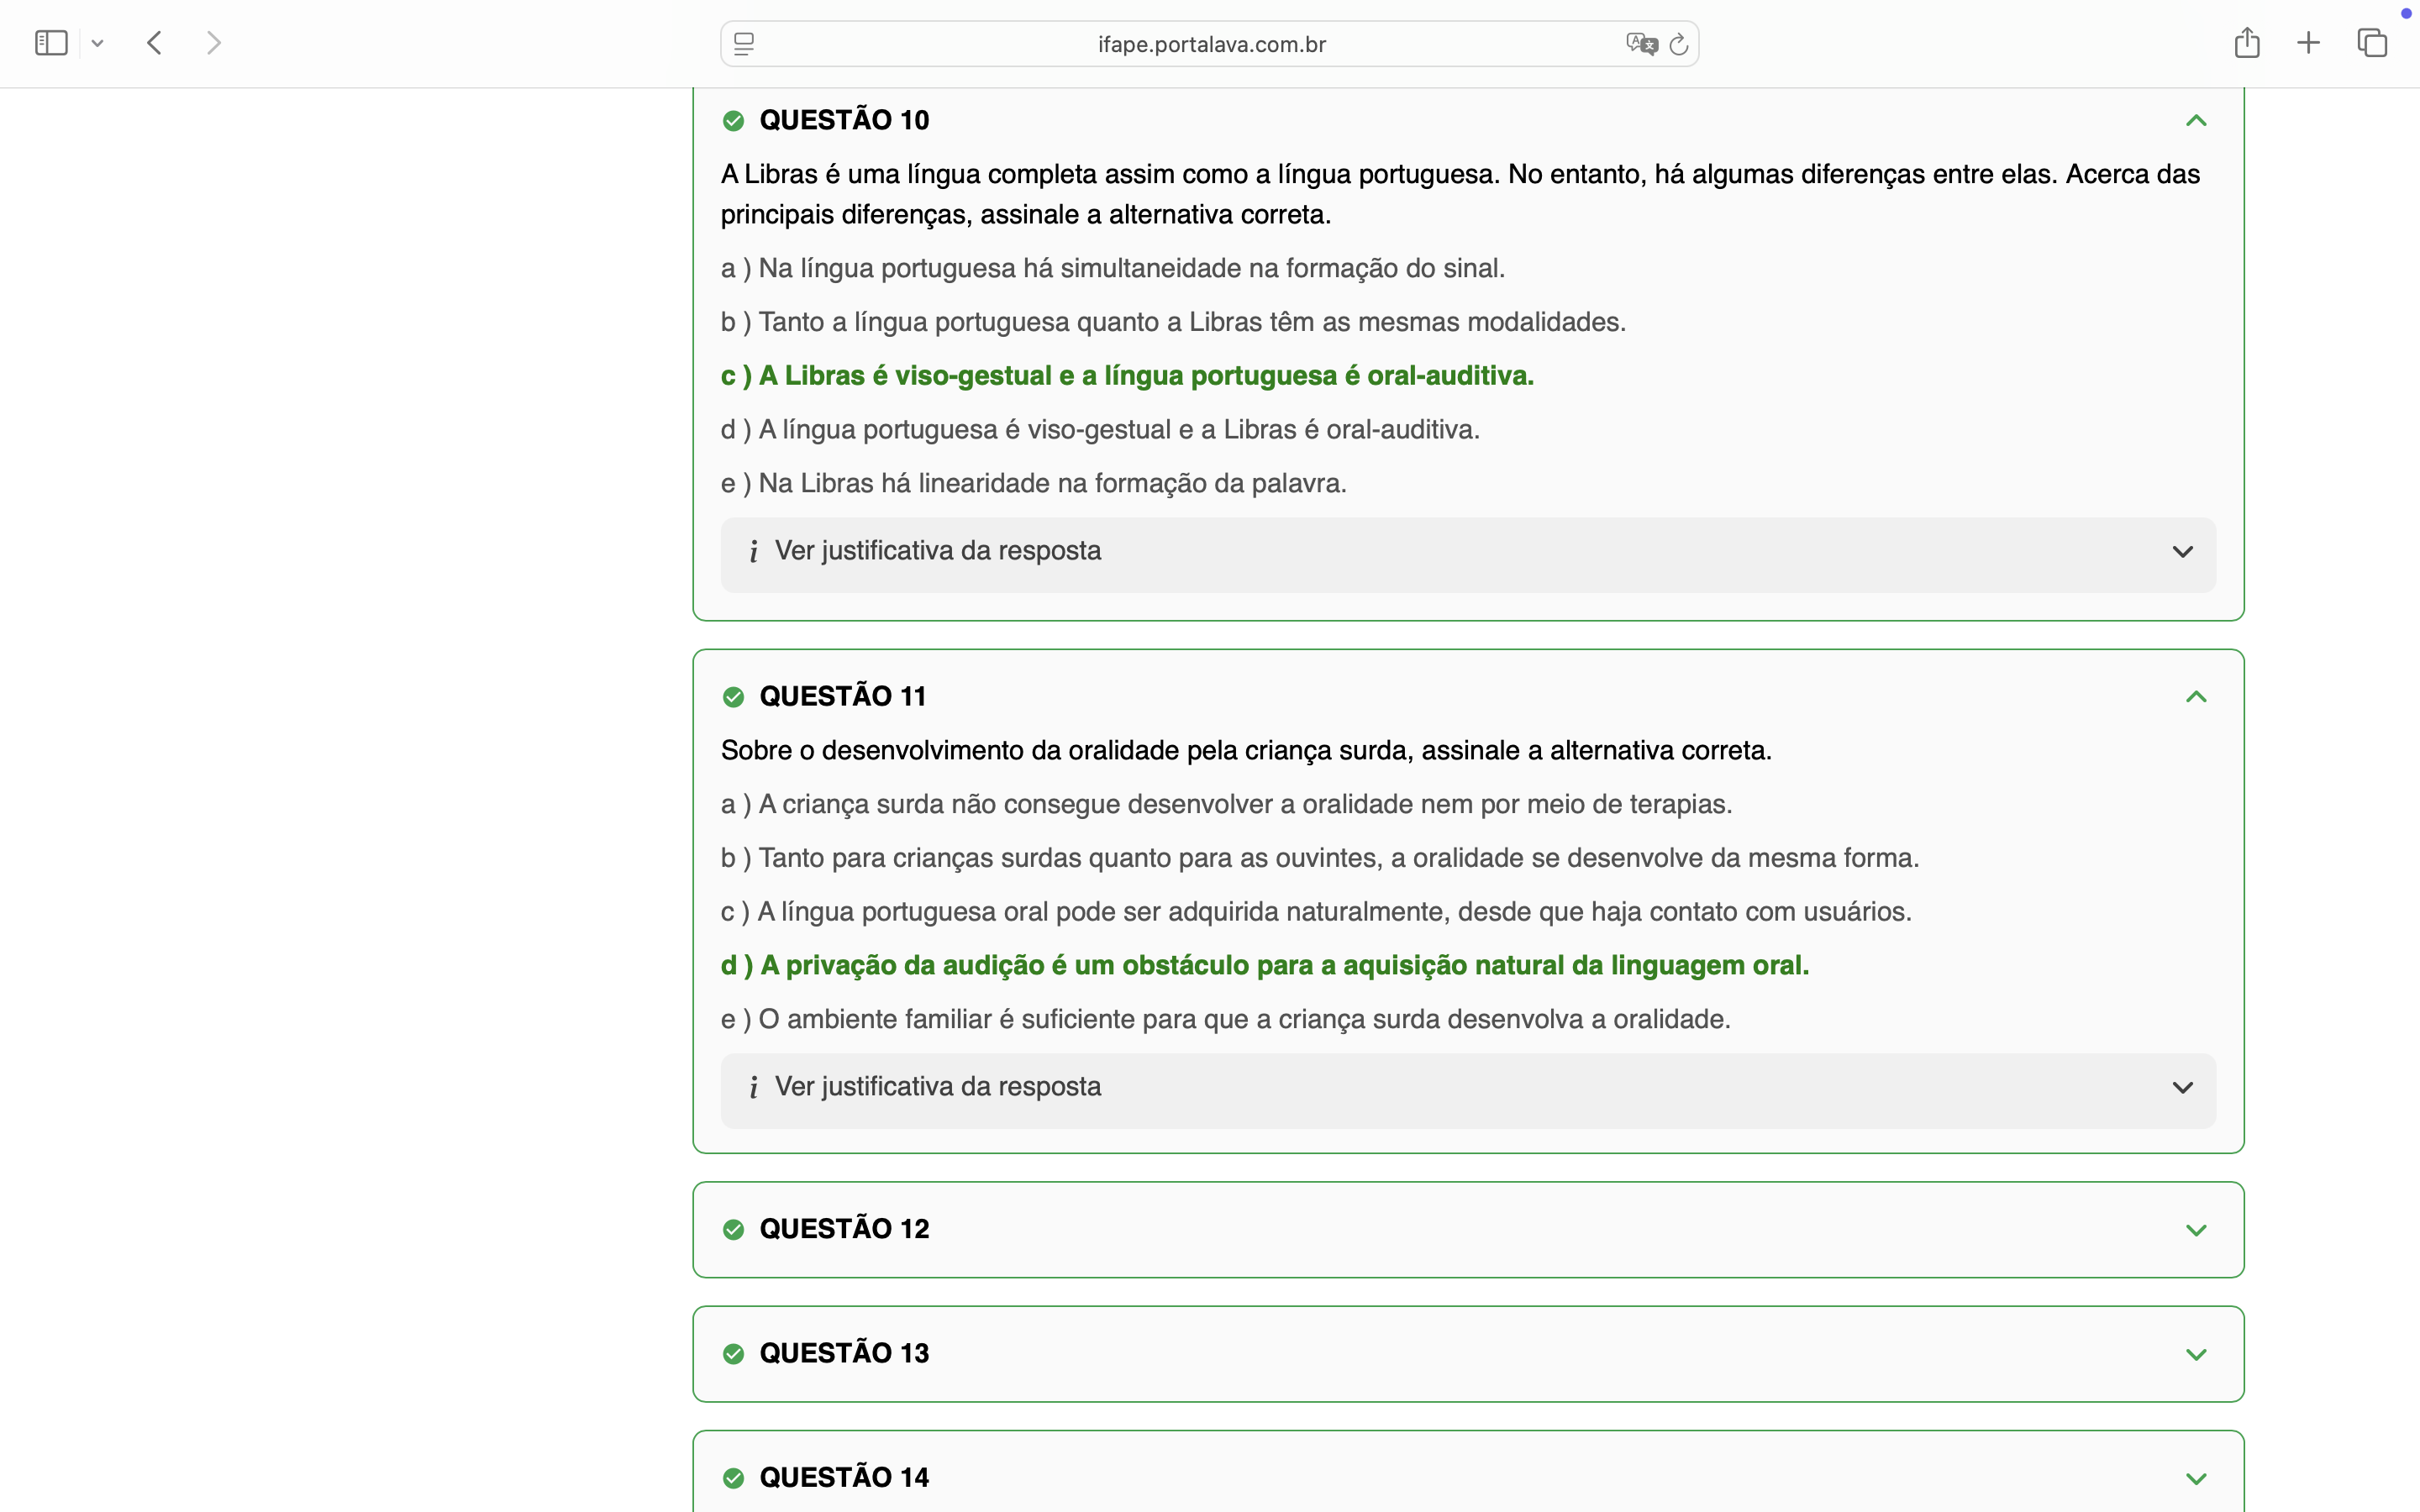Click the ifape.portalava.com.br address field

pos(1211,44)
